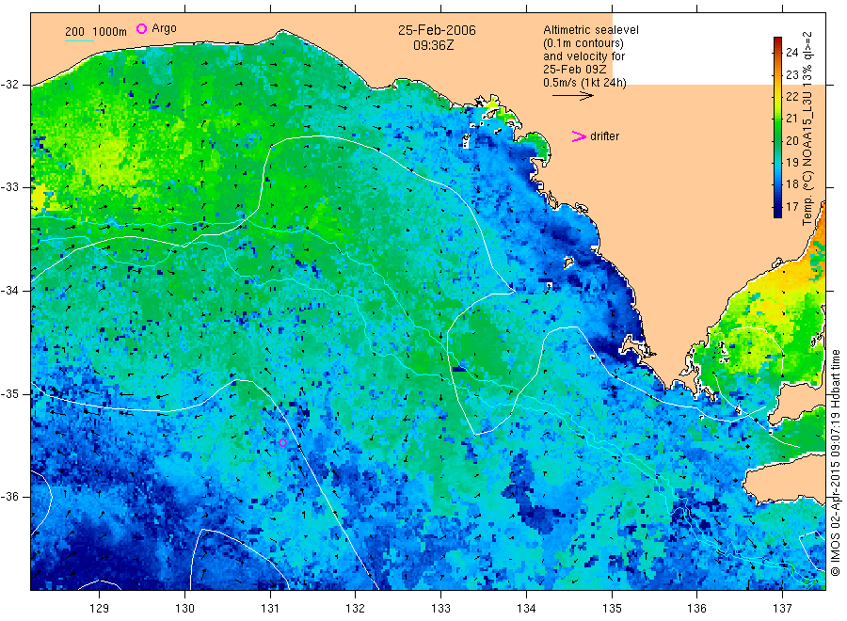This screenshot has width=847, height=621.
Task: Click the '(0.1m contours)' text
Action: [x=583, y=43]
